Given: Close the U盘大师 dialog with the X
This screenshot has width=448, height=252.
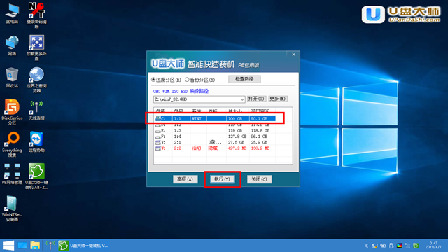Looking at the screenshot, I should (x=294, y=55).
